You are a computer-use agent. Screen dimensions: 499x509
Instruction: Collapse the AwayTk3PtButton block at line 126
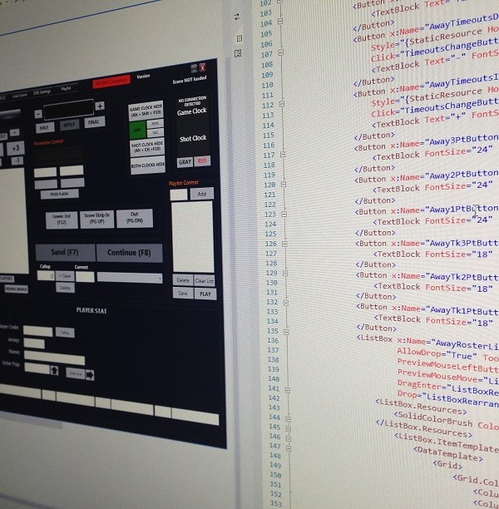point(284,244)
